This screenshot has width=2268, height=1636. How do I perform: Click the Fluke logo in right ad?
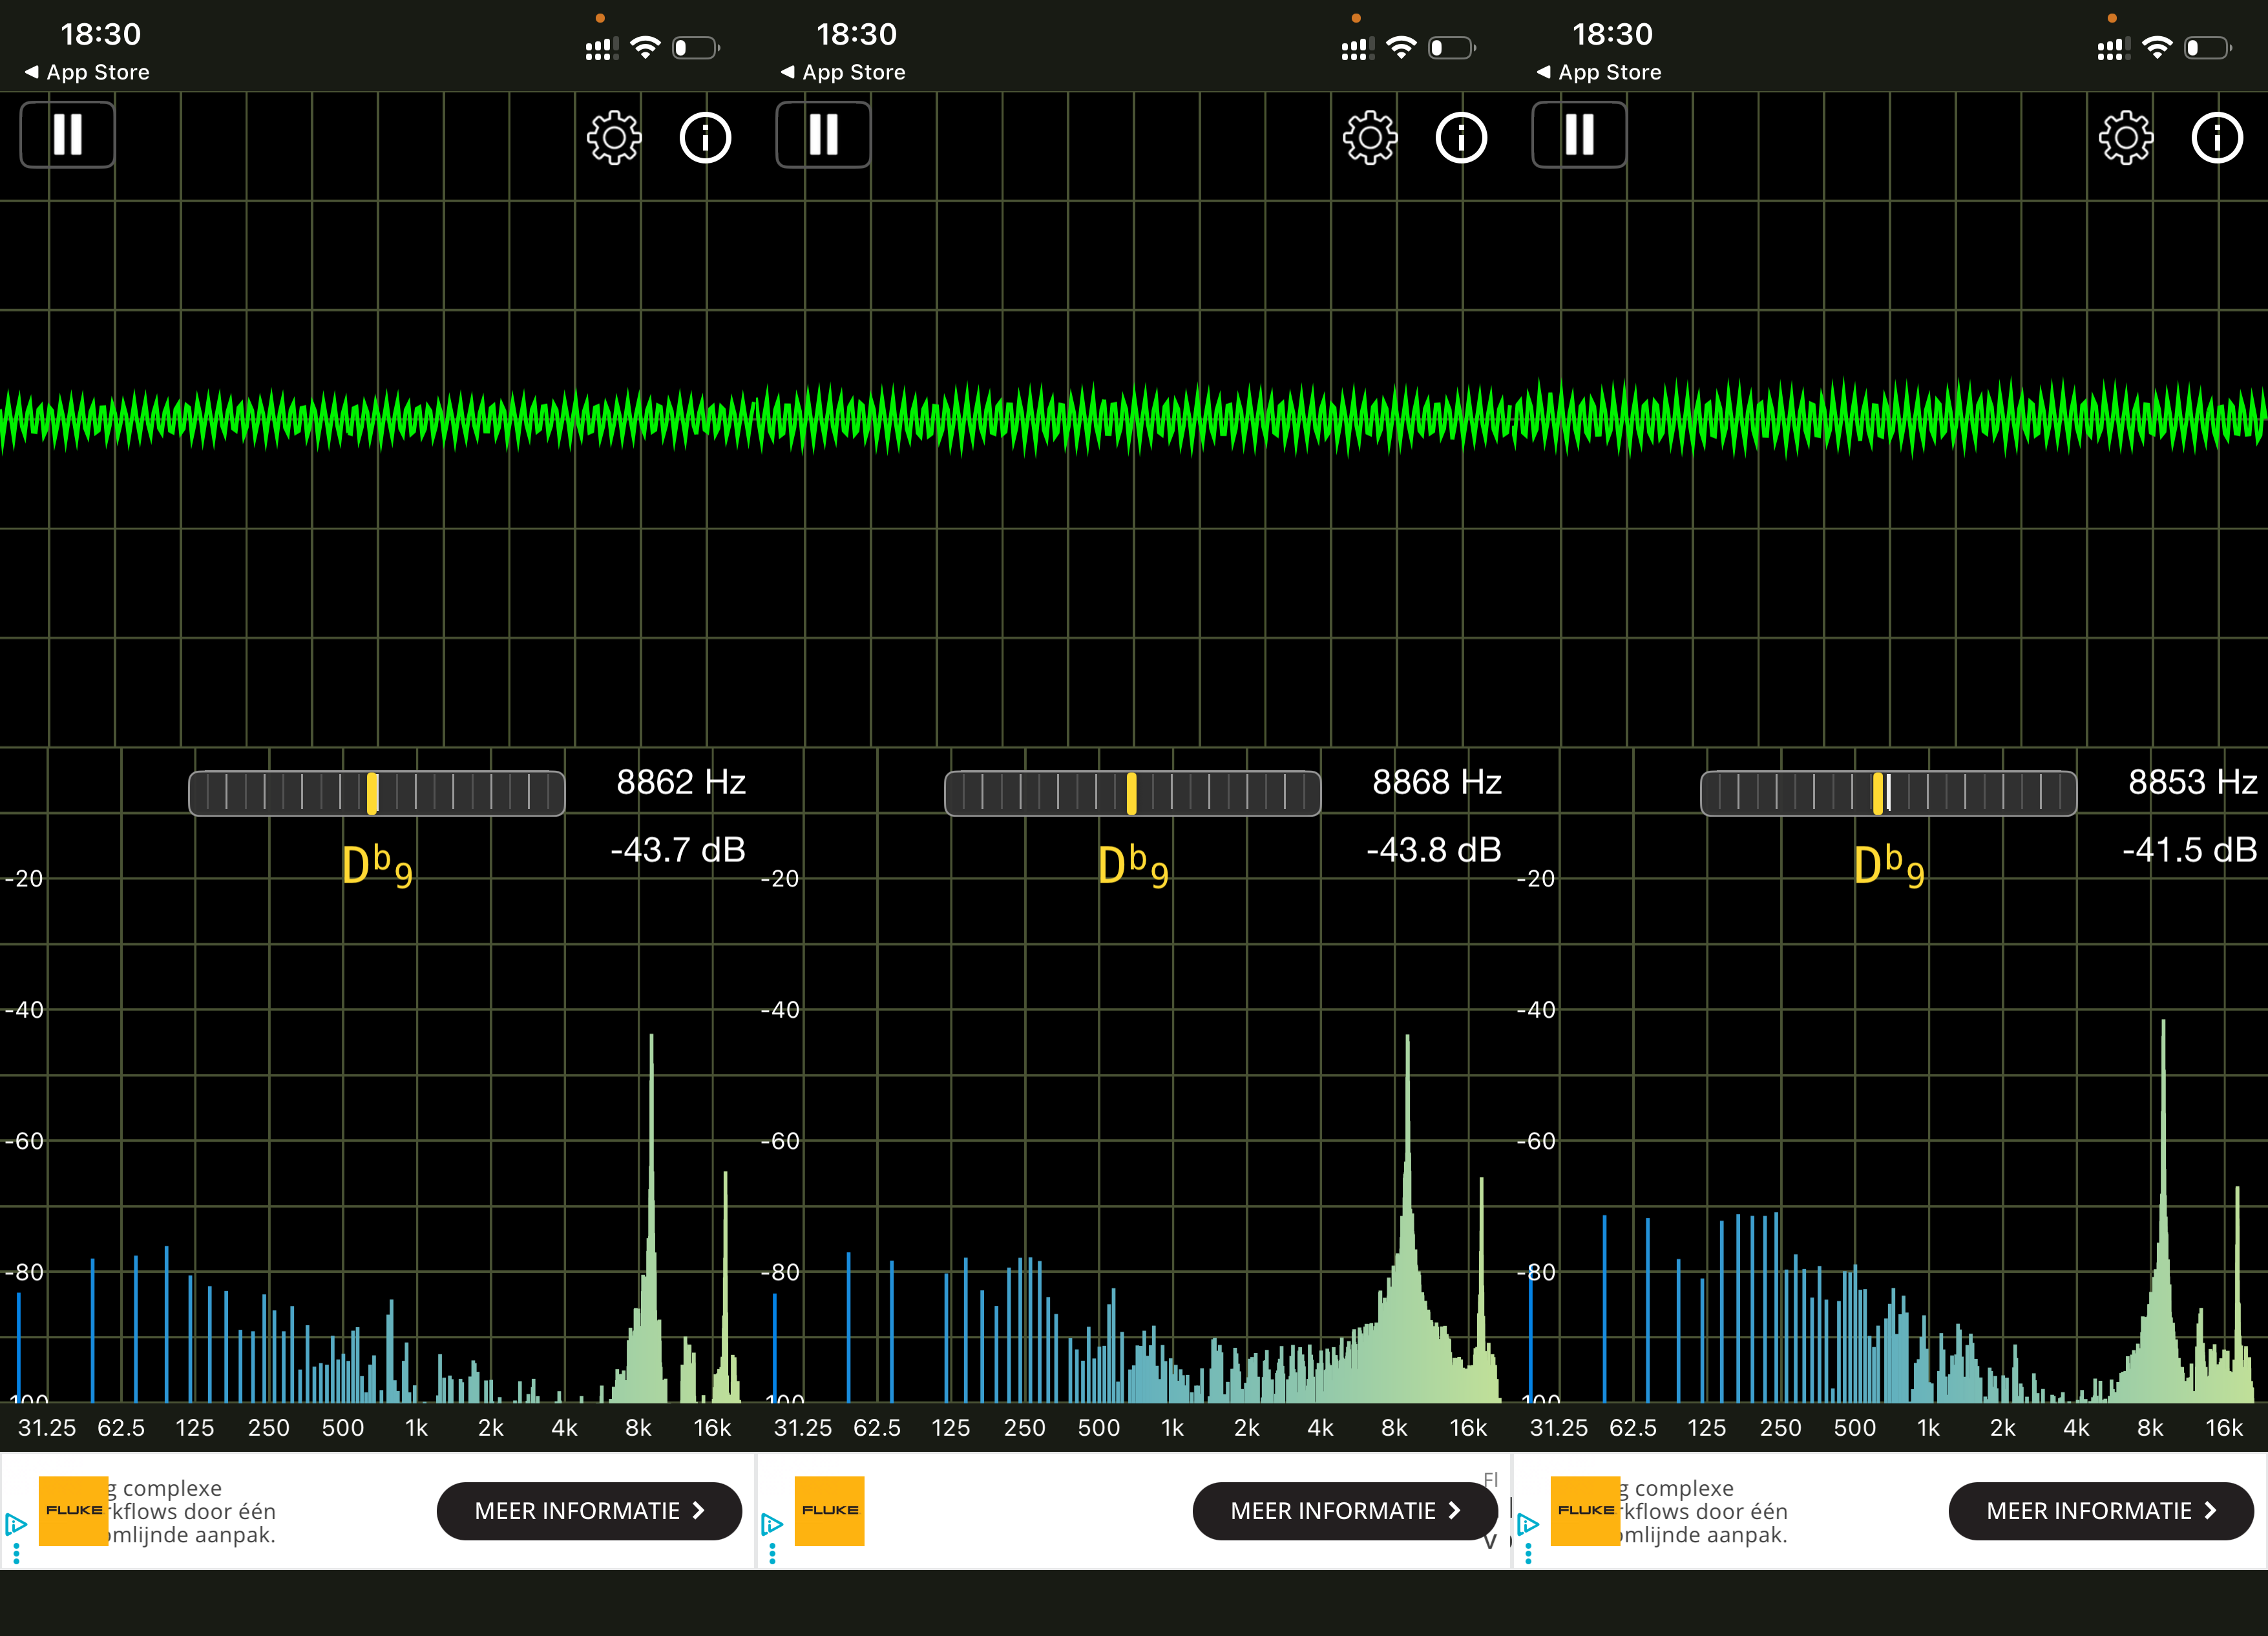[x=1585, y=1511]
